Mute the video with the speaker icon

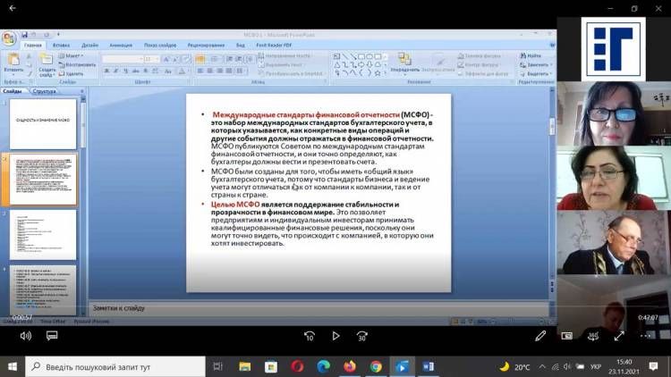[x=25, y=336]
